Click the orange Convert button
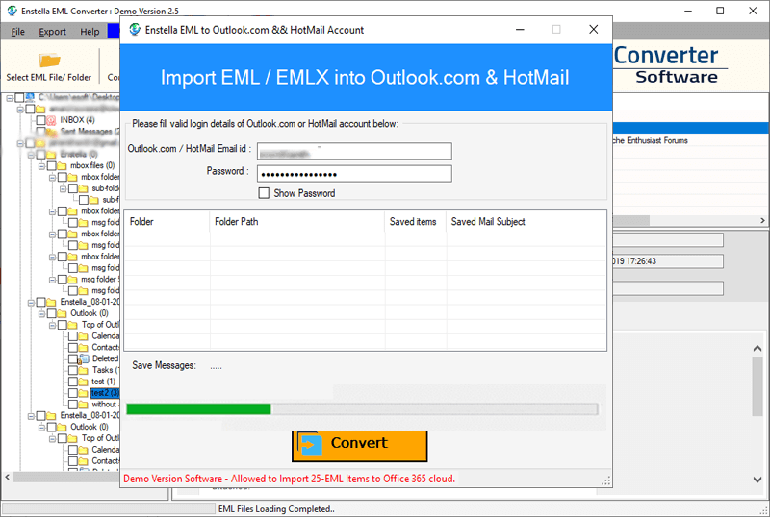The height and width of the screenshot is (517, 770). tap(359, 445)
